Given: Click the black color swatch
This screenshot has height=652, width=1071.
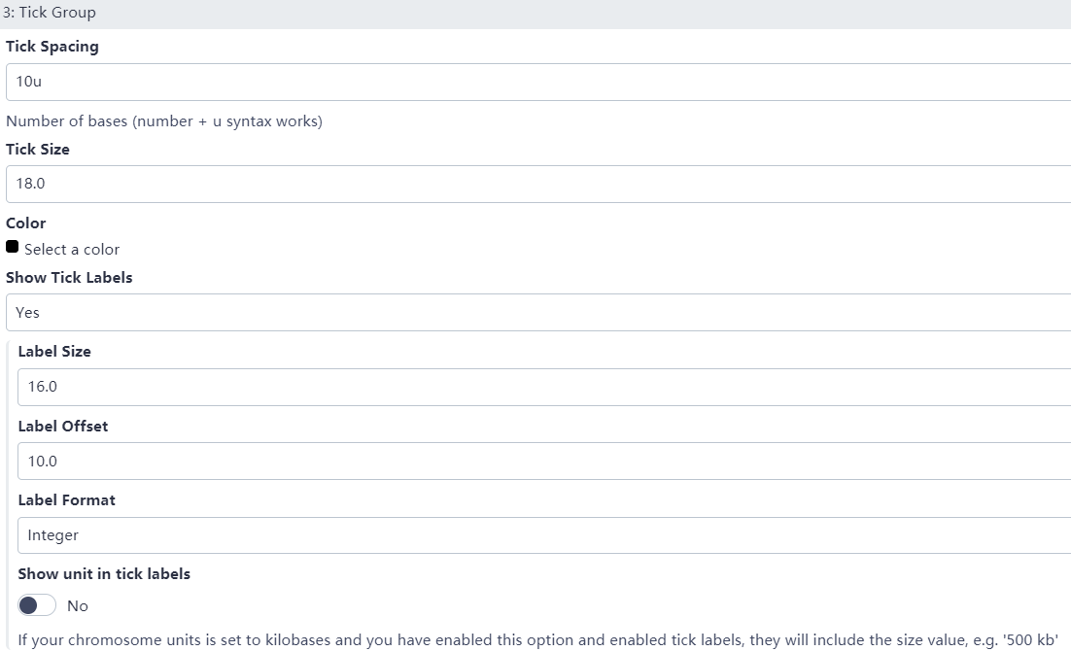Looking at the screenshot, I should pos(13,247).
